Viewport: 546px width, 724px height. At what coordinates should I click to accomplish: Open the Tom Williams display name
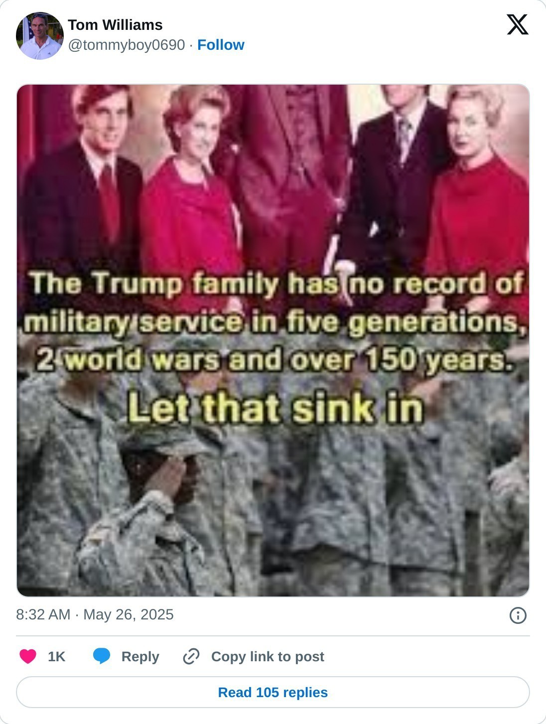115,25
